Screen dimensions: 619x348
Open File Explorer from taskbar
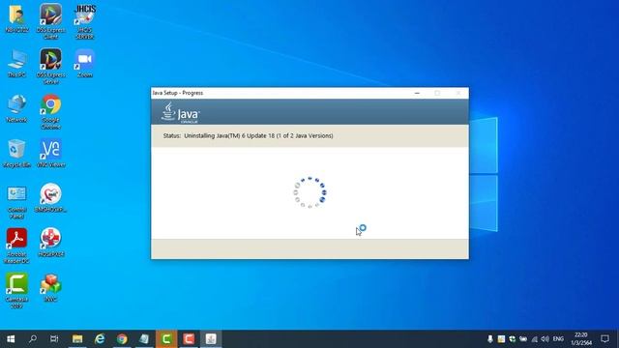click(x=77, y=339)
